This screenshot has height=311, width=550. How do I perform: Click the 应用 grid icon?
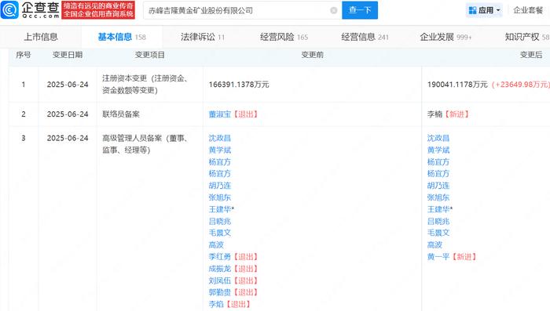[x=472, y=10]
